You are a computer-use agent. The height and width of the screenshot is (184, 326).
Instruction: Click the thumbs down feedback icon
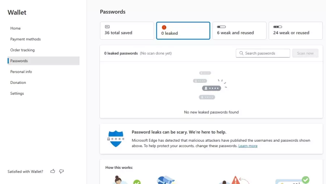[x=61, y=171]
